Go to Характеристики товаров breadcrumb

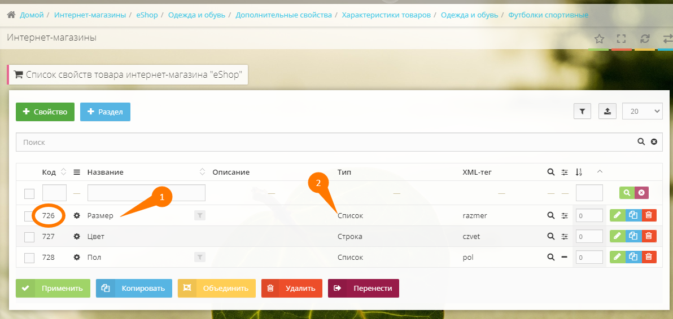point(386,15)
